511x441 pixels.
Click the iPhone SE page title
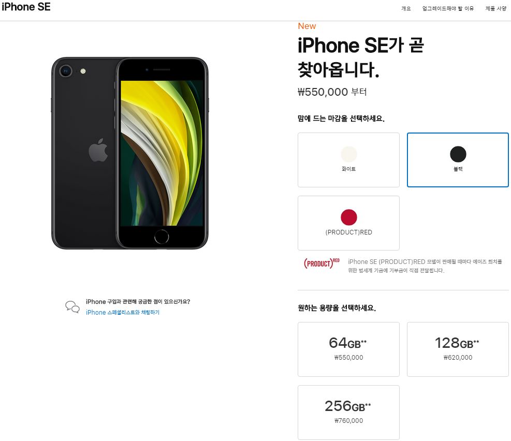click(26, 7)
